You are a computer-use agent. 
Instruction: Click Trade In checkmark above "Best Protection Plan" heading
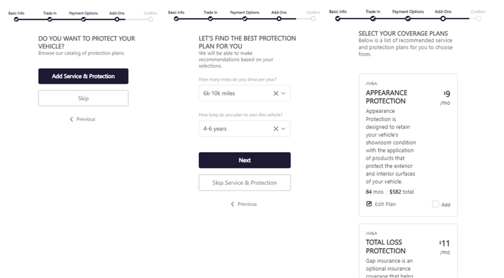click(x=211, y=19)
